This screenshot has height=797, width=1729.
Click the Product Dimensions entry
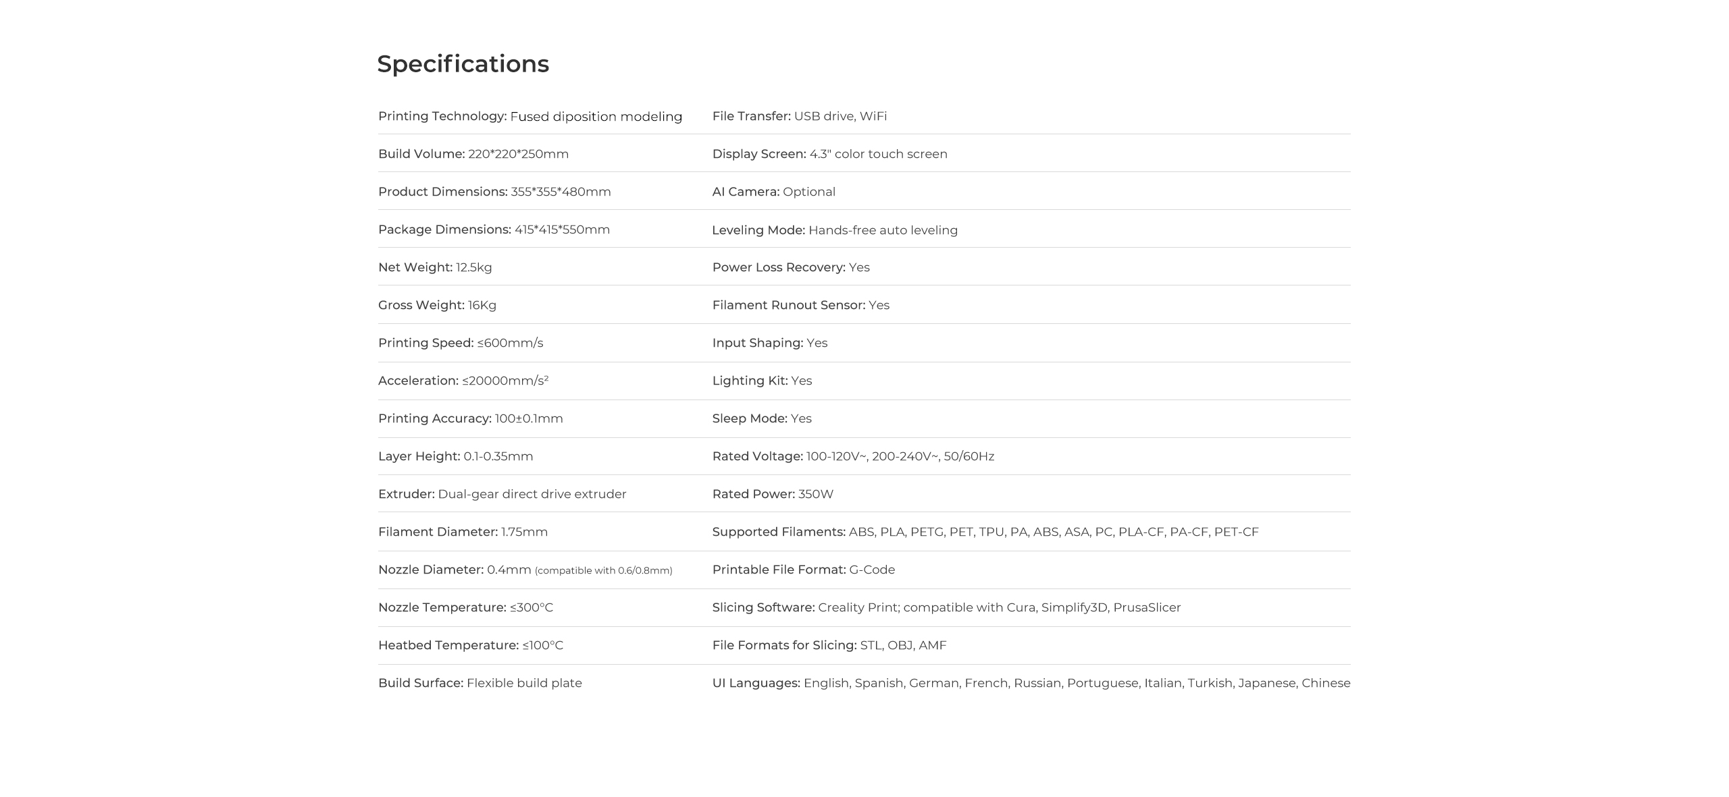click(x=494, y=192)
